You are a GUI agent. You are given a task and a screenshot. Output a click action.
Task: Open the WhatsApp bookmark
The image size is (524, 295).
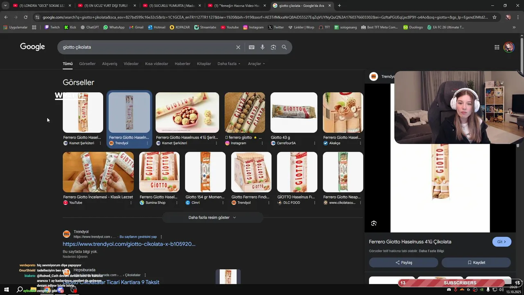coord(114,27)
